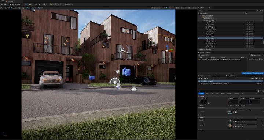This screenshot has width=264, height=140.
Task: Open the Static Mesh asset dropdown
Action: tap(242, 110)
